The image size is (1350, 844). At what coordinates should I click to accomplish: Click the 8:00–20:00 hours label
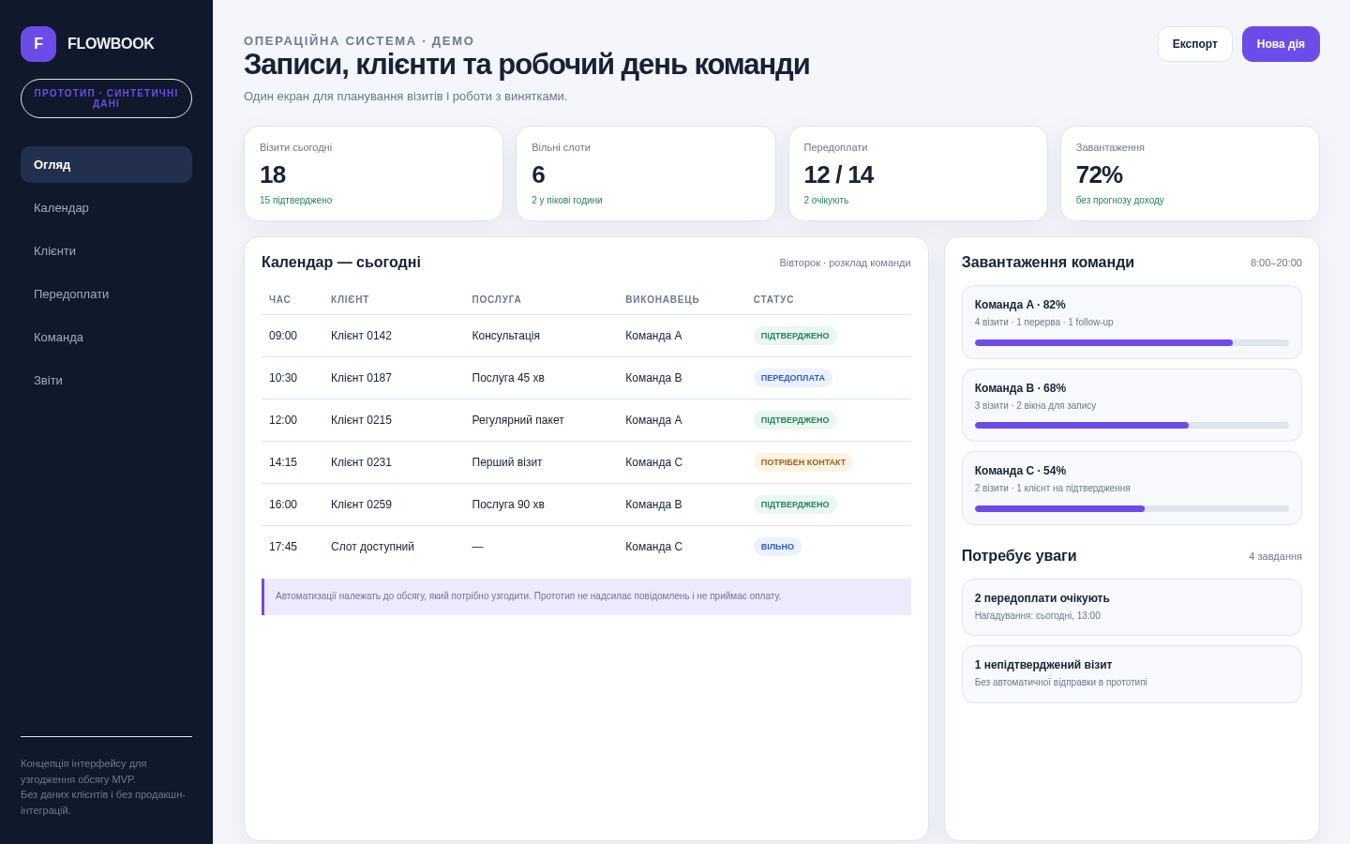coord(1276,263)
